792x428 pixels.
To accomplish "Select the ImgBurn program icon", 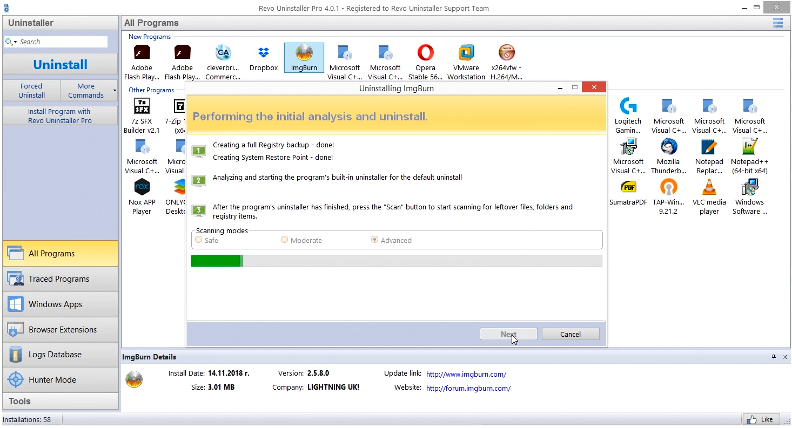I will pyautogui.click(x=304, y=53).
